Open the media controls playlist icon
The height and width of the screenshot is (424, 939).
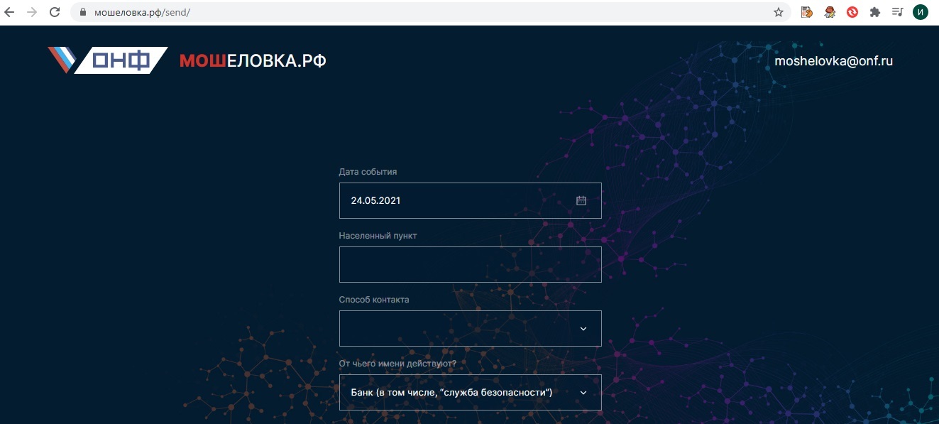(898, 12)
